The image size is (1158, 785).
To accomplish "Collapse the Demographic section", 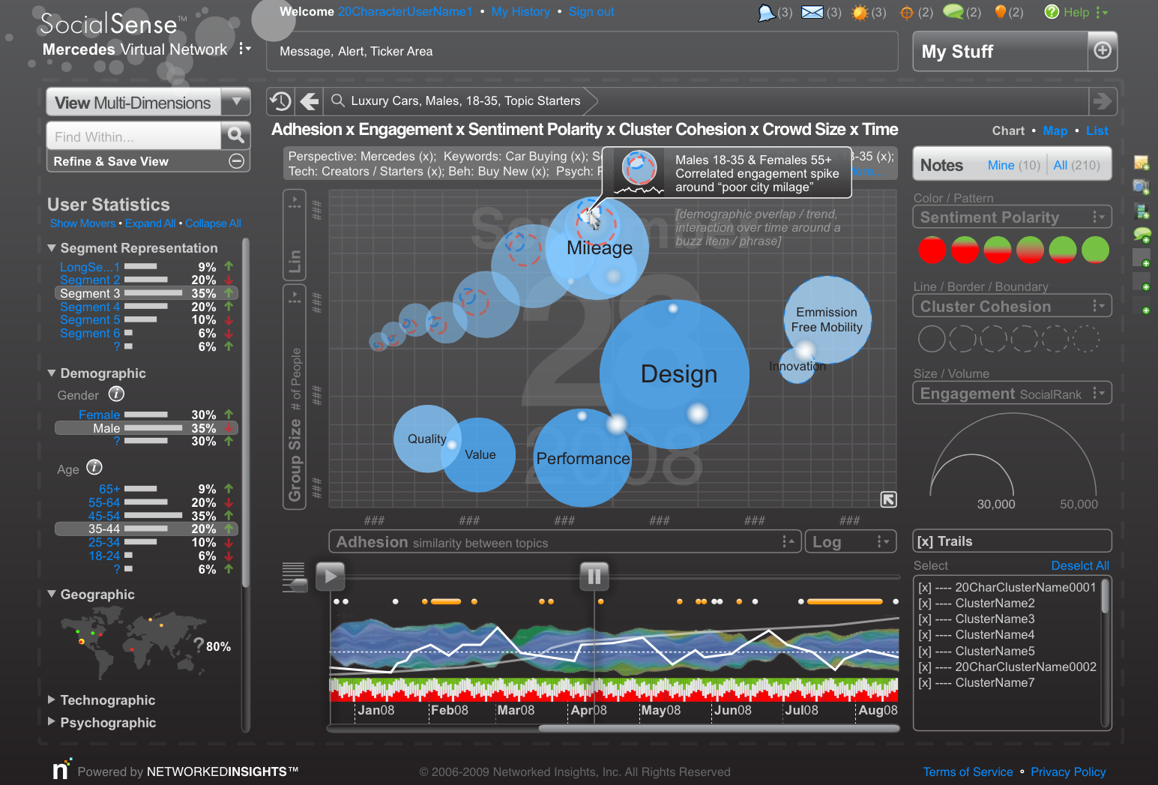I will (52, 373).
